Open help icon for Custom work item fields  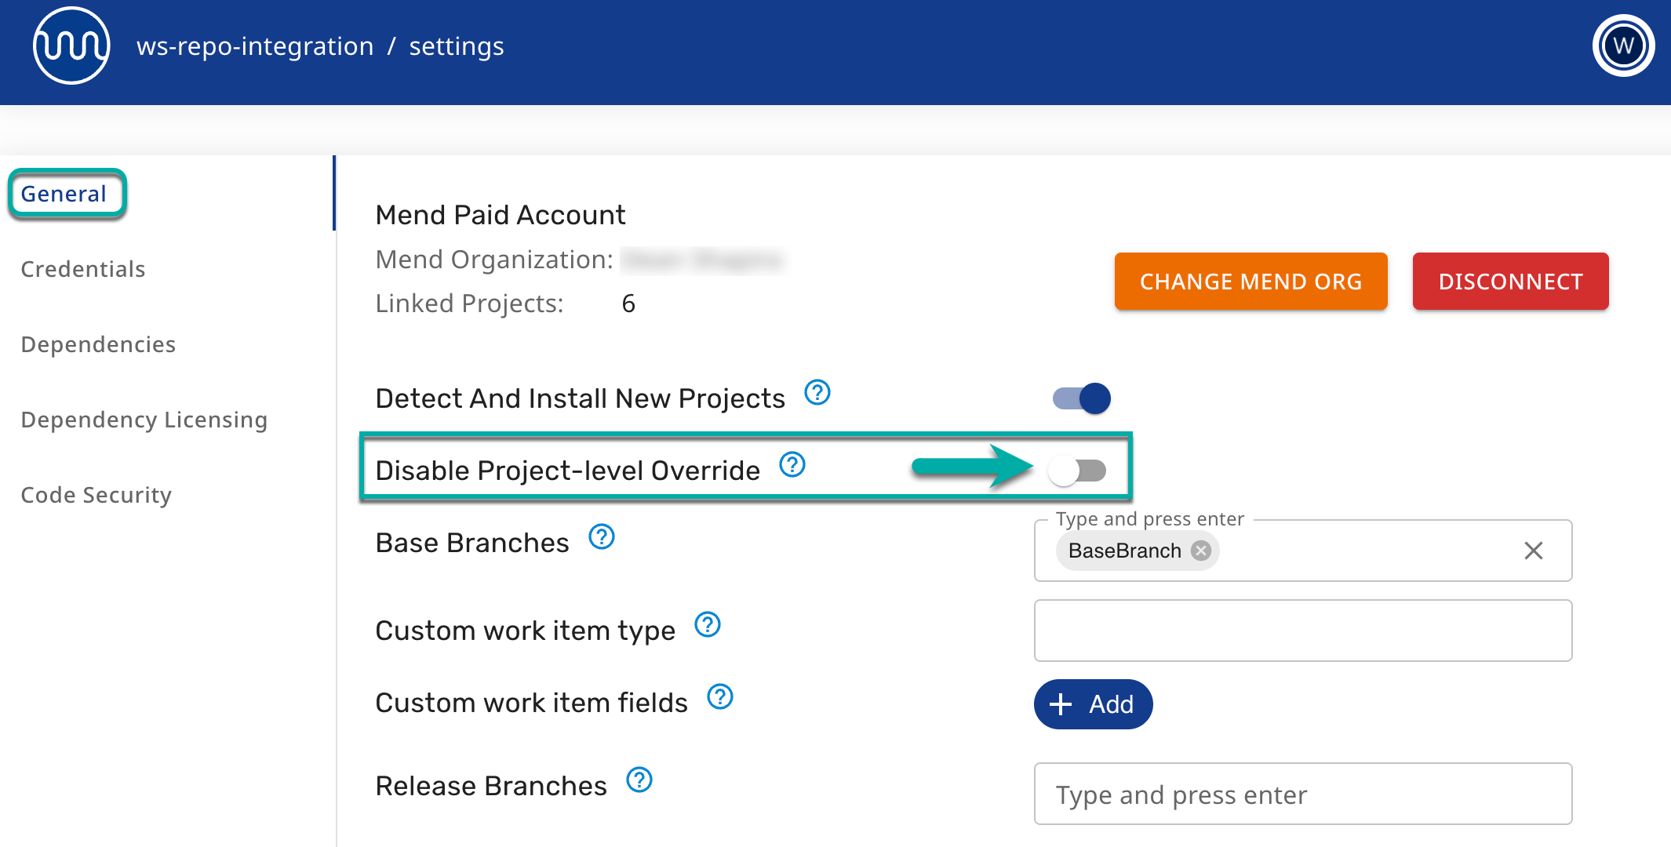(720, 696)
